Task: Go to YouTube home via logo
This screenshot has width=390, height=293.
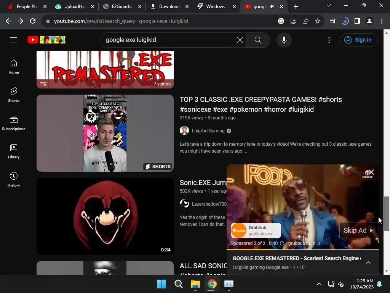Action: tap(46, 40)
